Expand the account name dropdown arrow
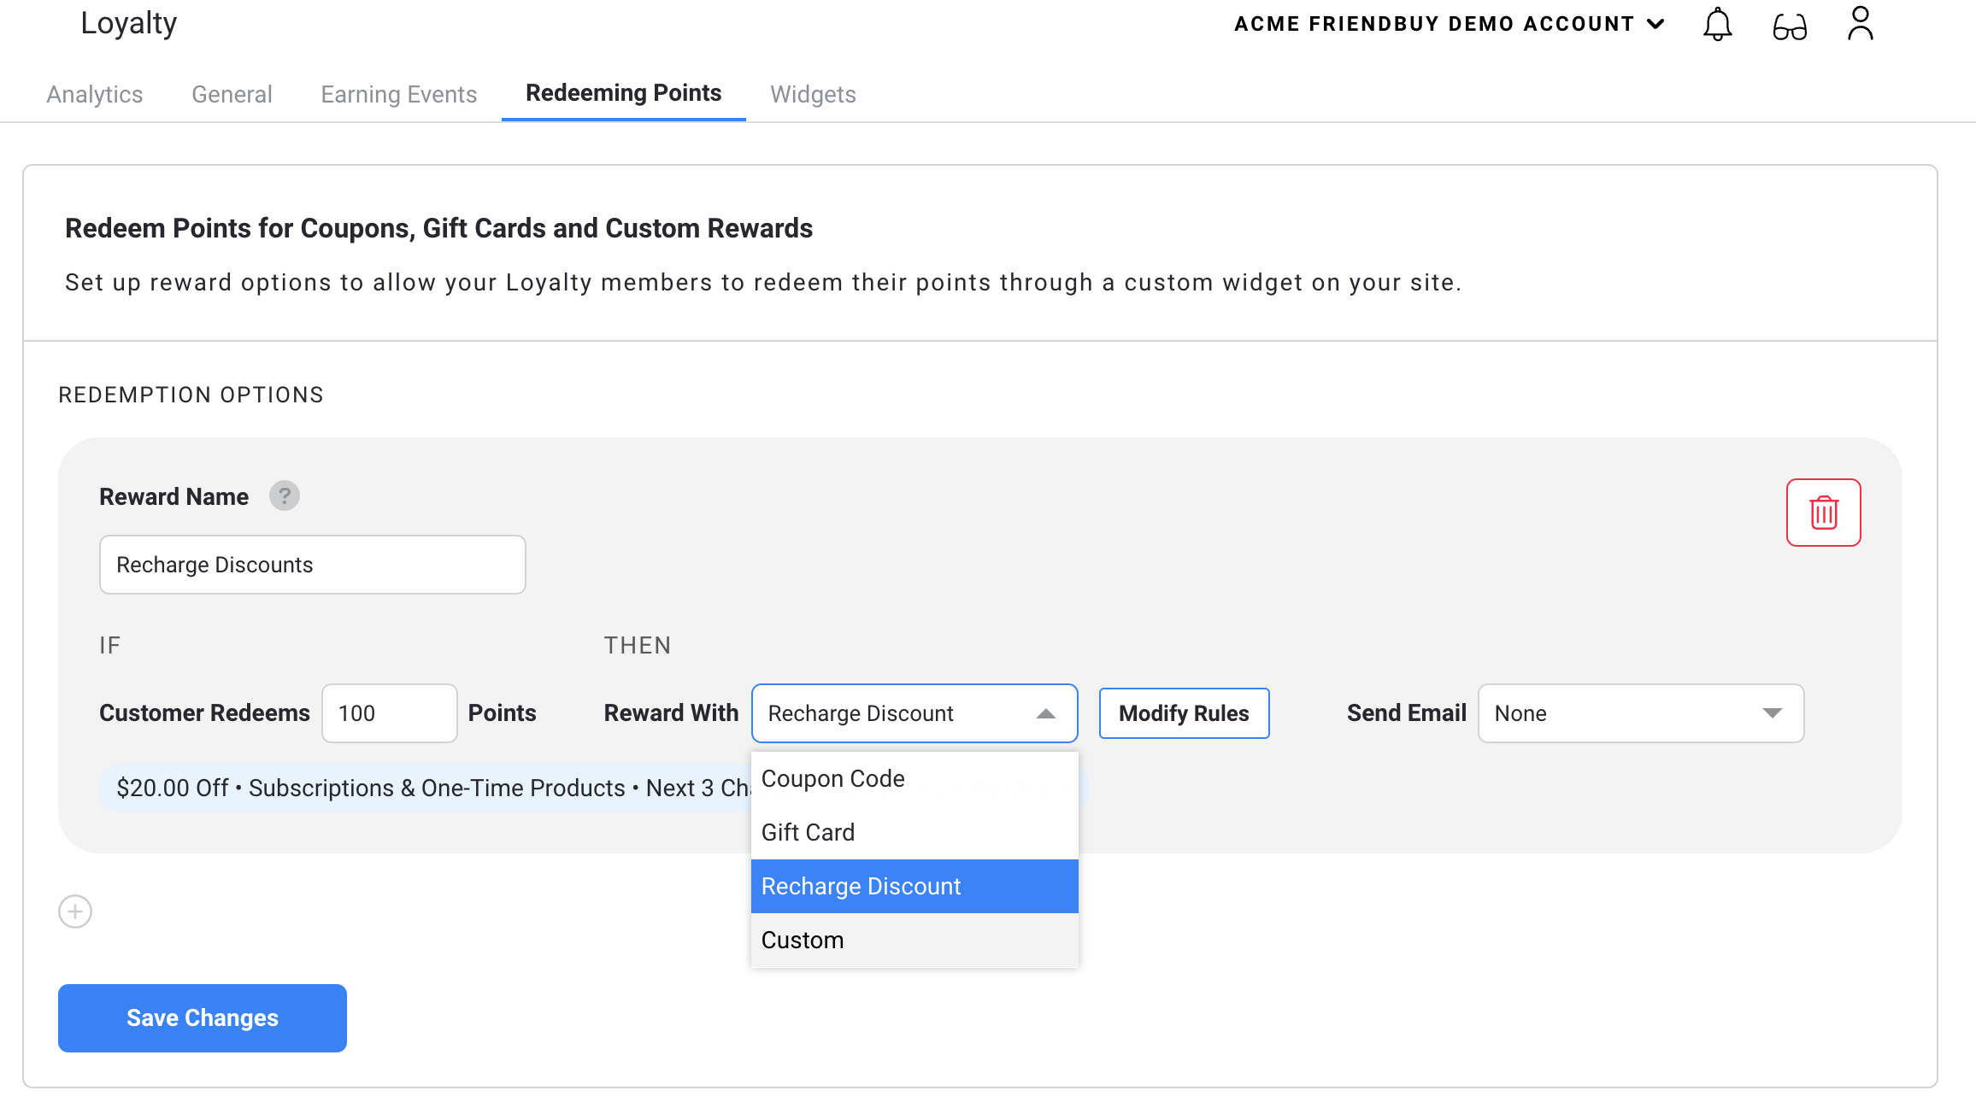The image size is (1976, 1102). pyautogui.click(x=1655, y=26)
